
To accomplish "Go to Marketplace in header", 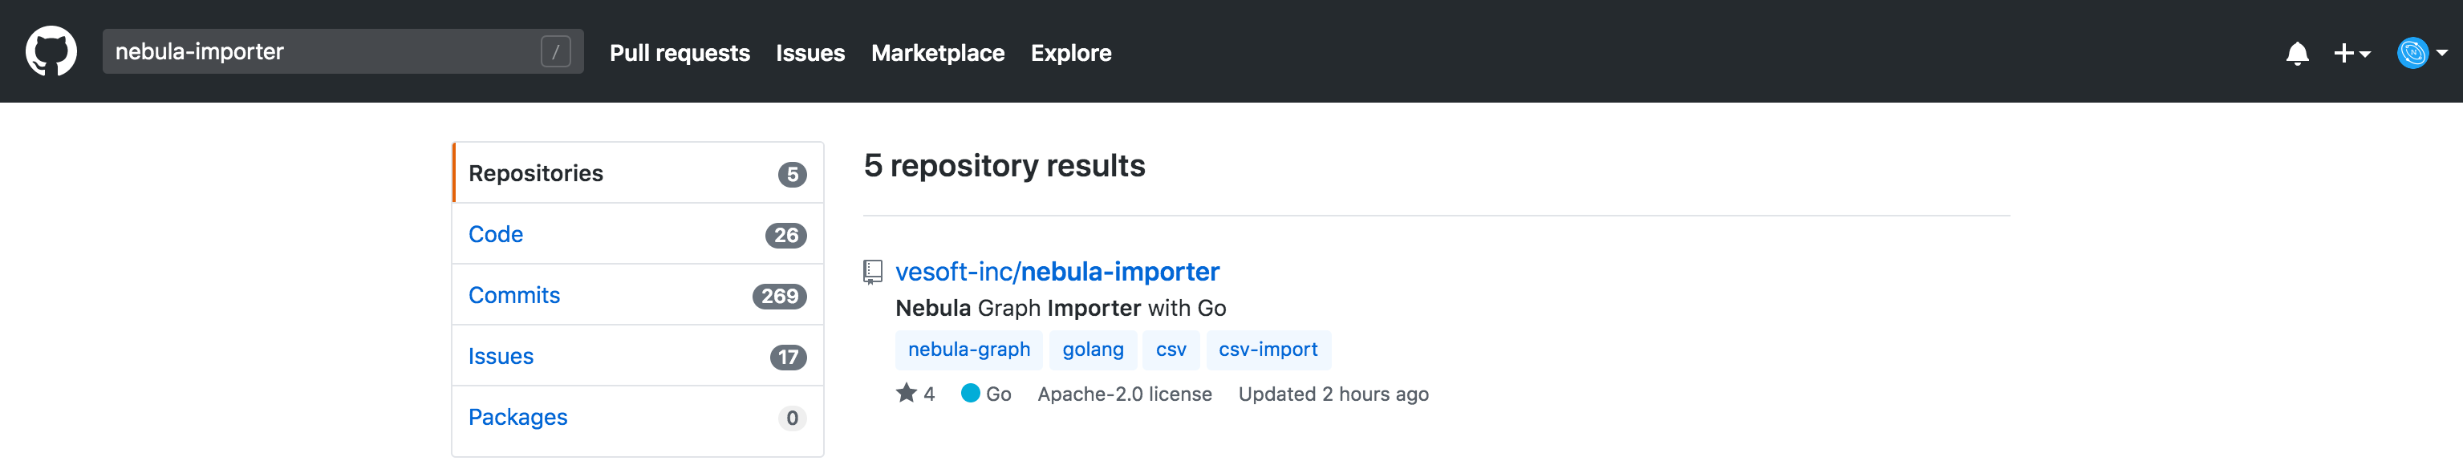I will pos(937,54).
